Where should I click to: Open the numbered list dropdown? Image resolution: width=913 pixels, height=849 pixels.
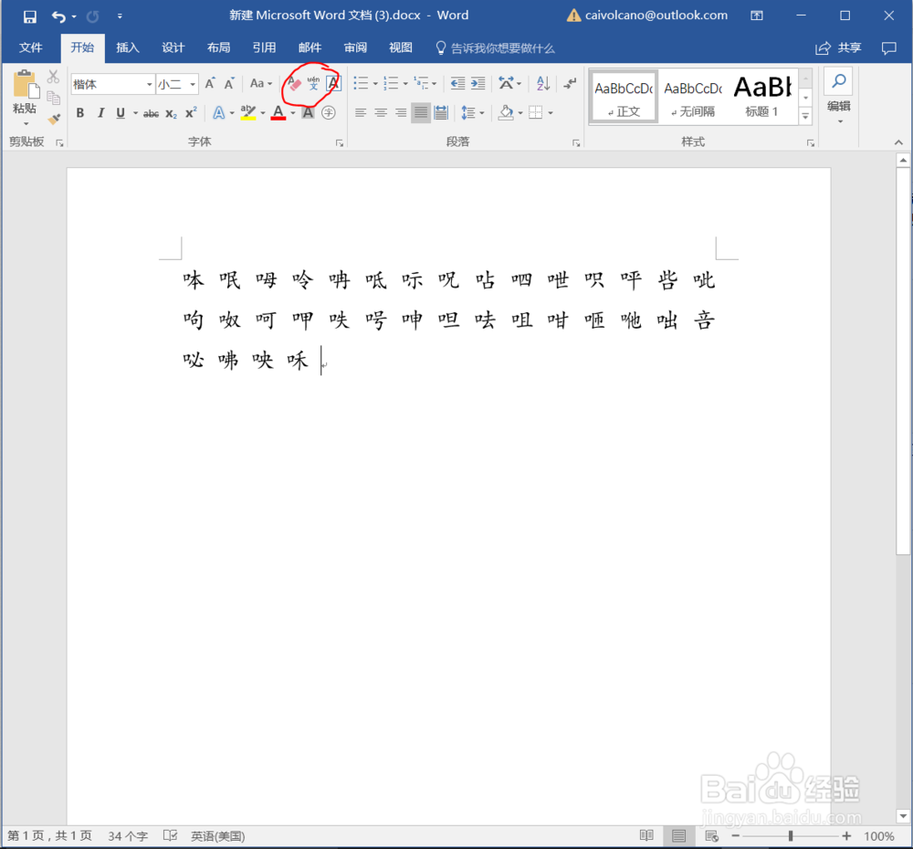[405, 84]
